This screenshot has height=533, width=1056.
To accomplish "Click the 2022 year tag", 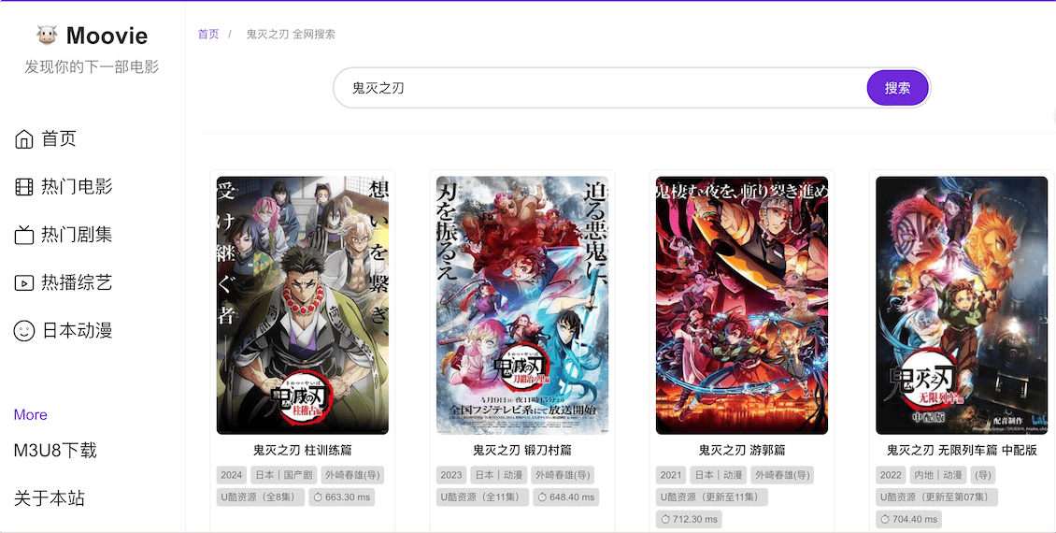I will pos(891,475).
